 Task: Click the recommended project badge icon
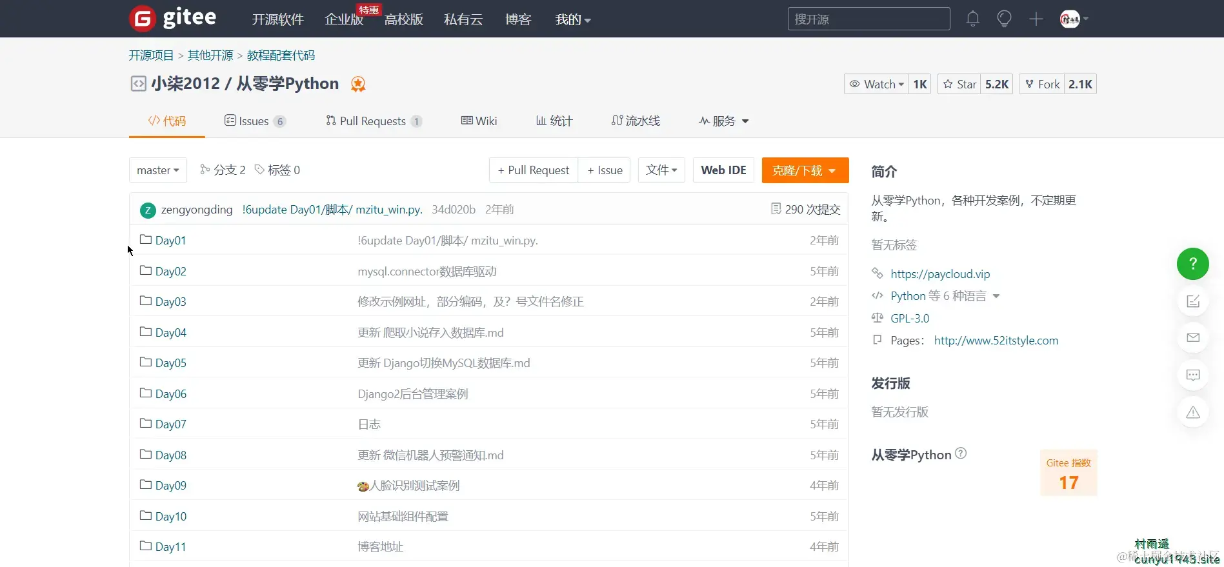[358, 84]
